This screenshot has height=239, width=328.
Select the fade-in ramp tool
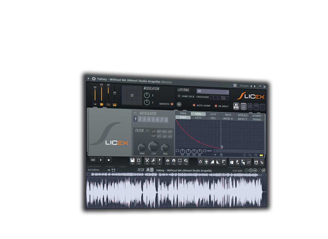[x=212, y=162]
